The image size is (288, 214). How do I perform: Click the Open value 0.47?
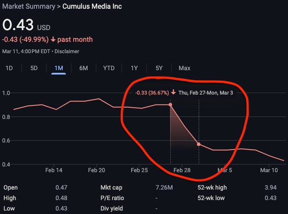pyautogui.click(x=61, y=187)
